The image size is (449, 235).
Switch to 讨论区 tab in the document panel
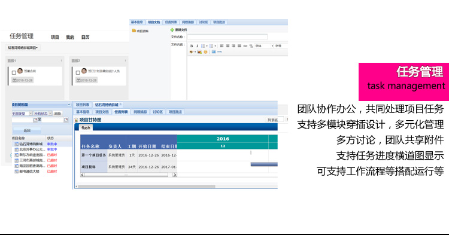coord(204,22)
